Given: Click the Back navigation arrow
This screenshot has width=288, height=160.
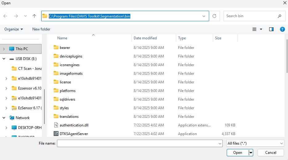Looking at the screenshot, I should pos(6,16).
